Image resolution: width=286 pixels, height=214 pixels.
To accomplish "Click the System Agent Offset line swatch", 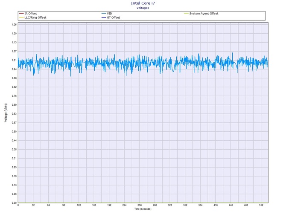I will [186, 14].
